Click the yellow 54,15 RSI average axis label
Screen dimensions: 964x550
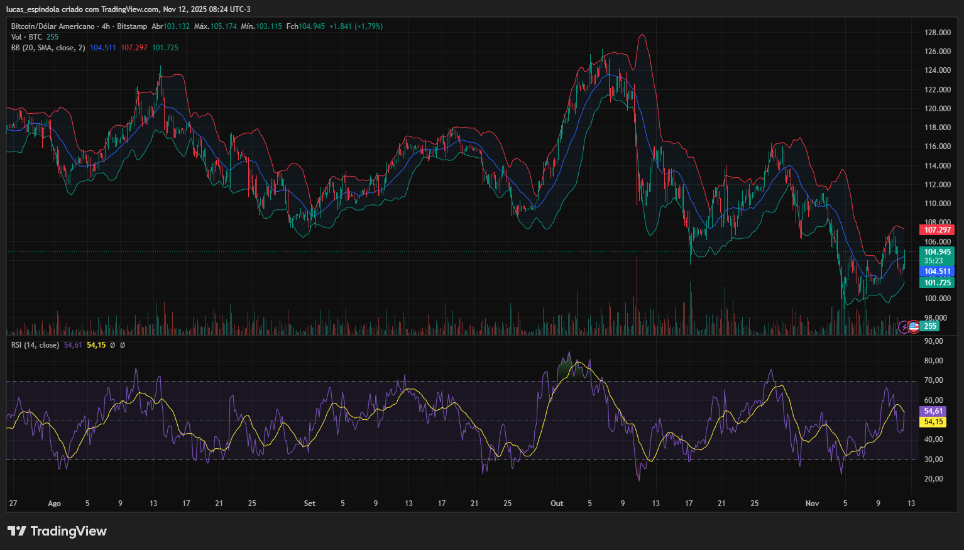click(x=933, y=422)
